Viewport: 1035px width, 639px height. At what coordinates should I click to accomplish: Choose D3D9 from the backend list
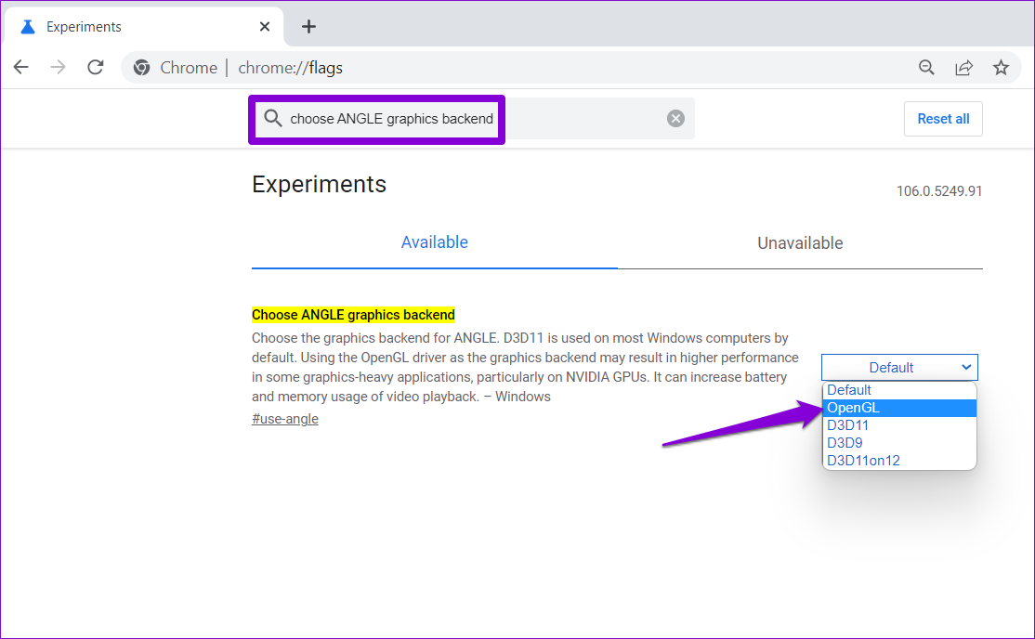point(899,443)
